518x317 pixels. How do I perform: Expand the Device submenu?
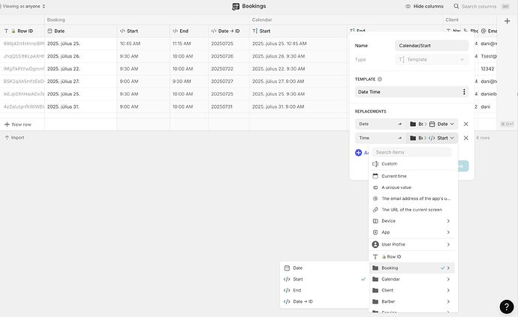click(413, 221)
